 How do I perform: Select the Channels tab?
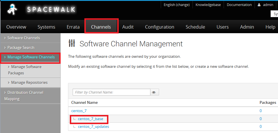101,27
